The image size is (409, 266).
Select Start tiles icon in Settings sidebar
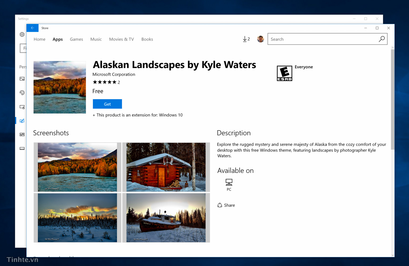tap(22, 135)
